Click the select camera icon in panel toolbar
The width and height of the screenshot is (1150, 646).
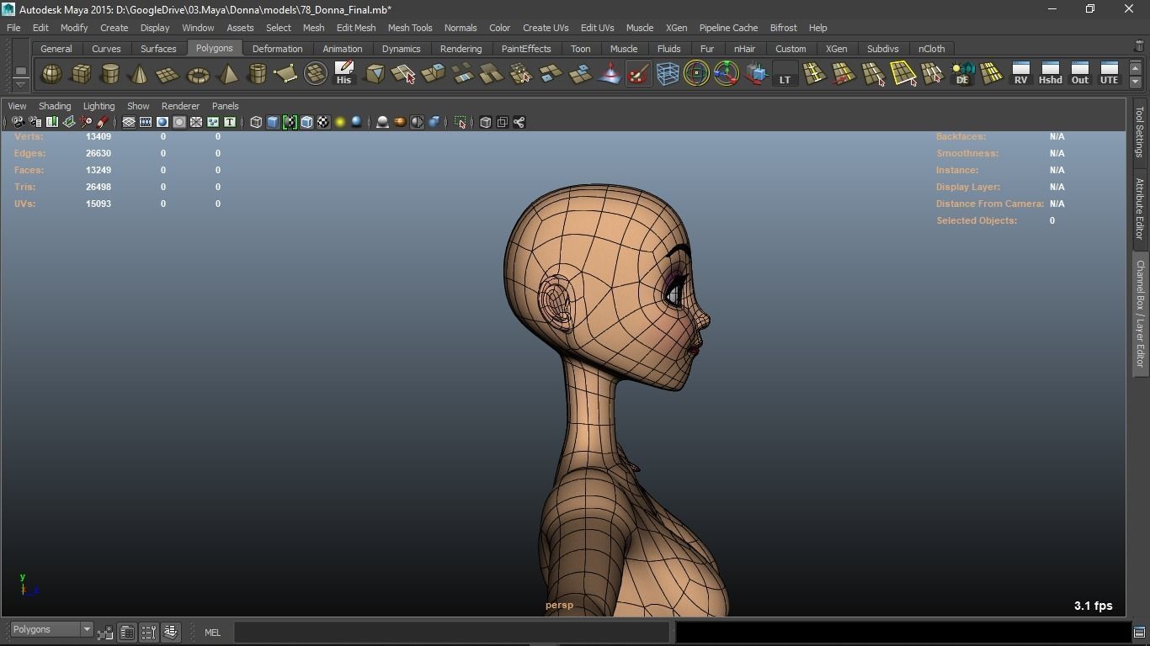tap(18, 123)
